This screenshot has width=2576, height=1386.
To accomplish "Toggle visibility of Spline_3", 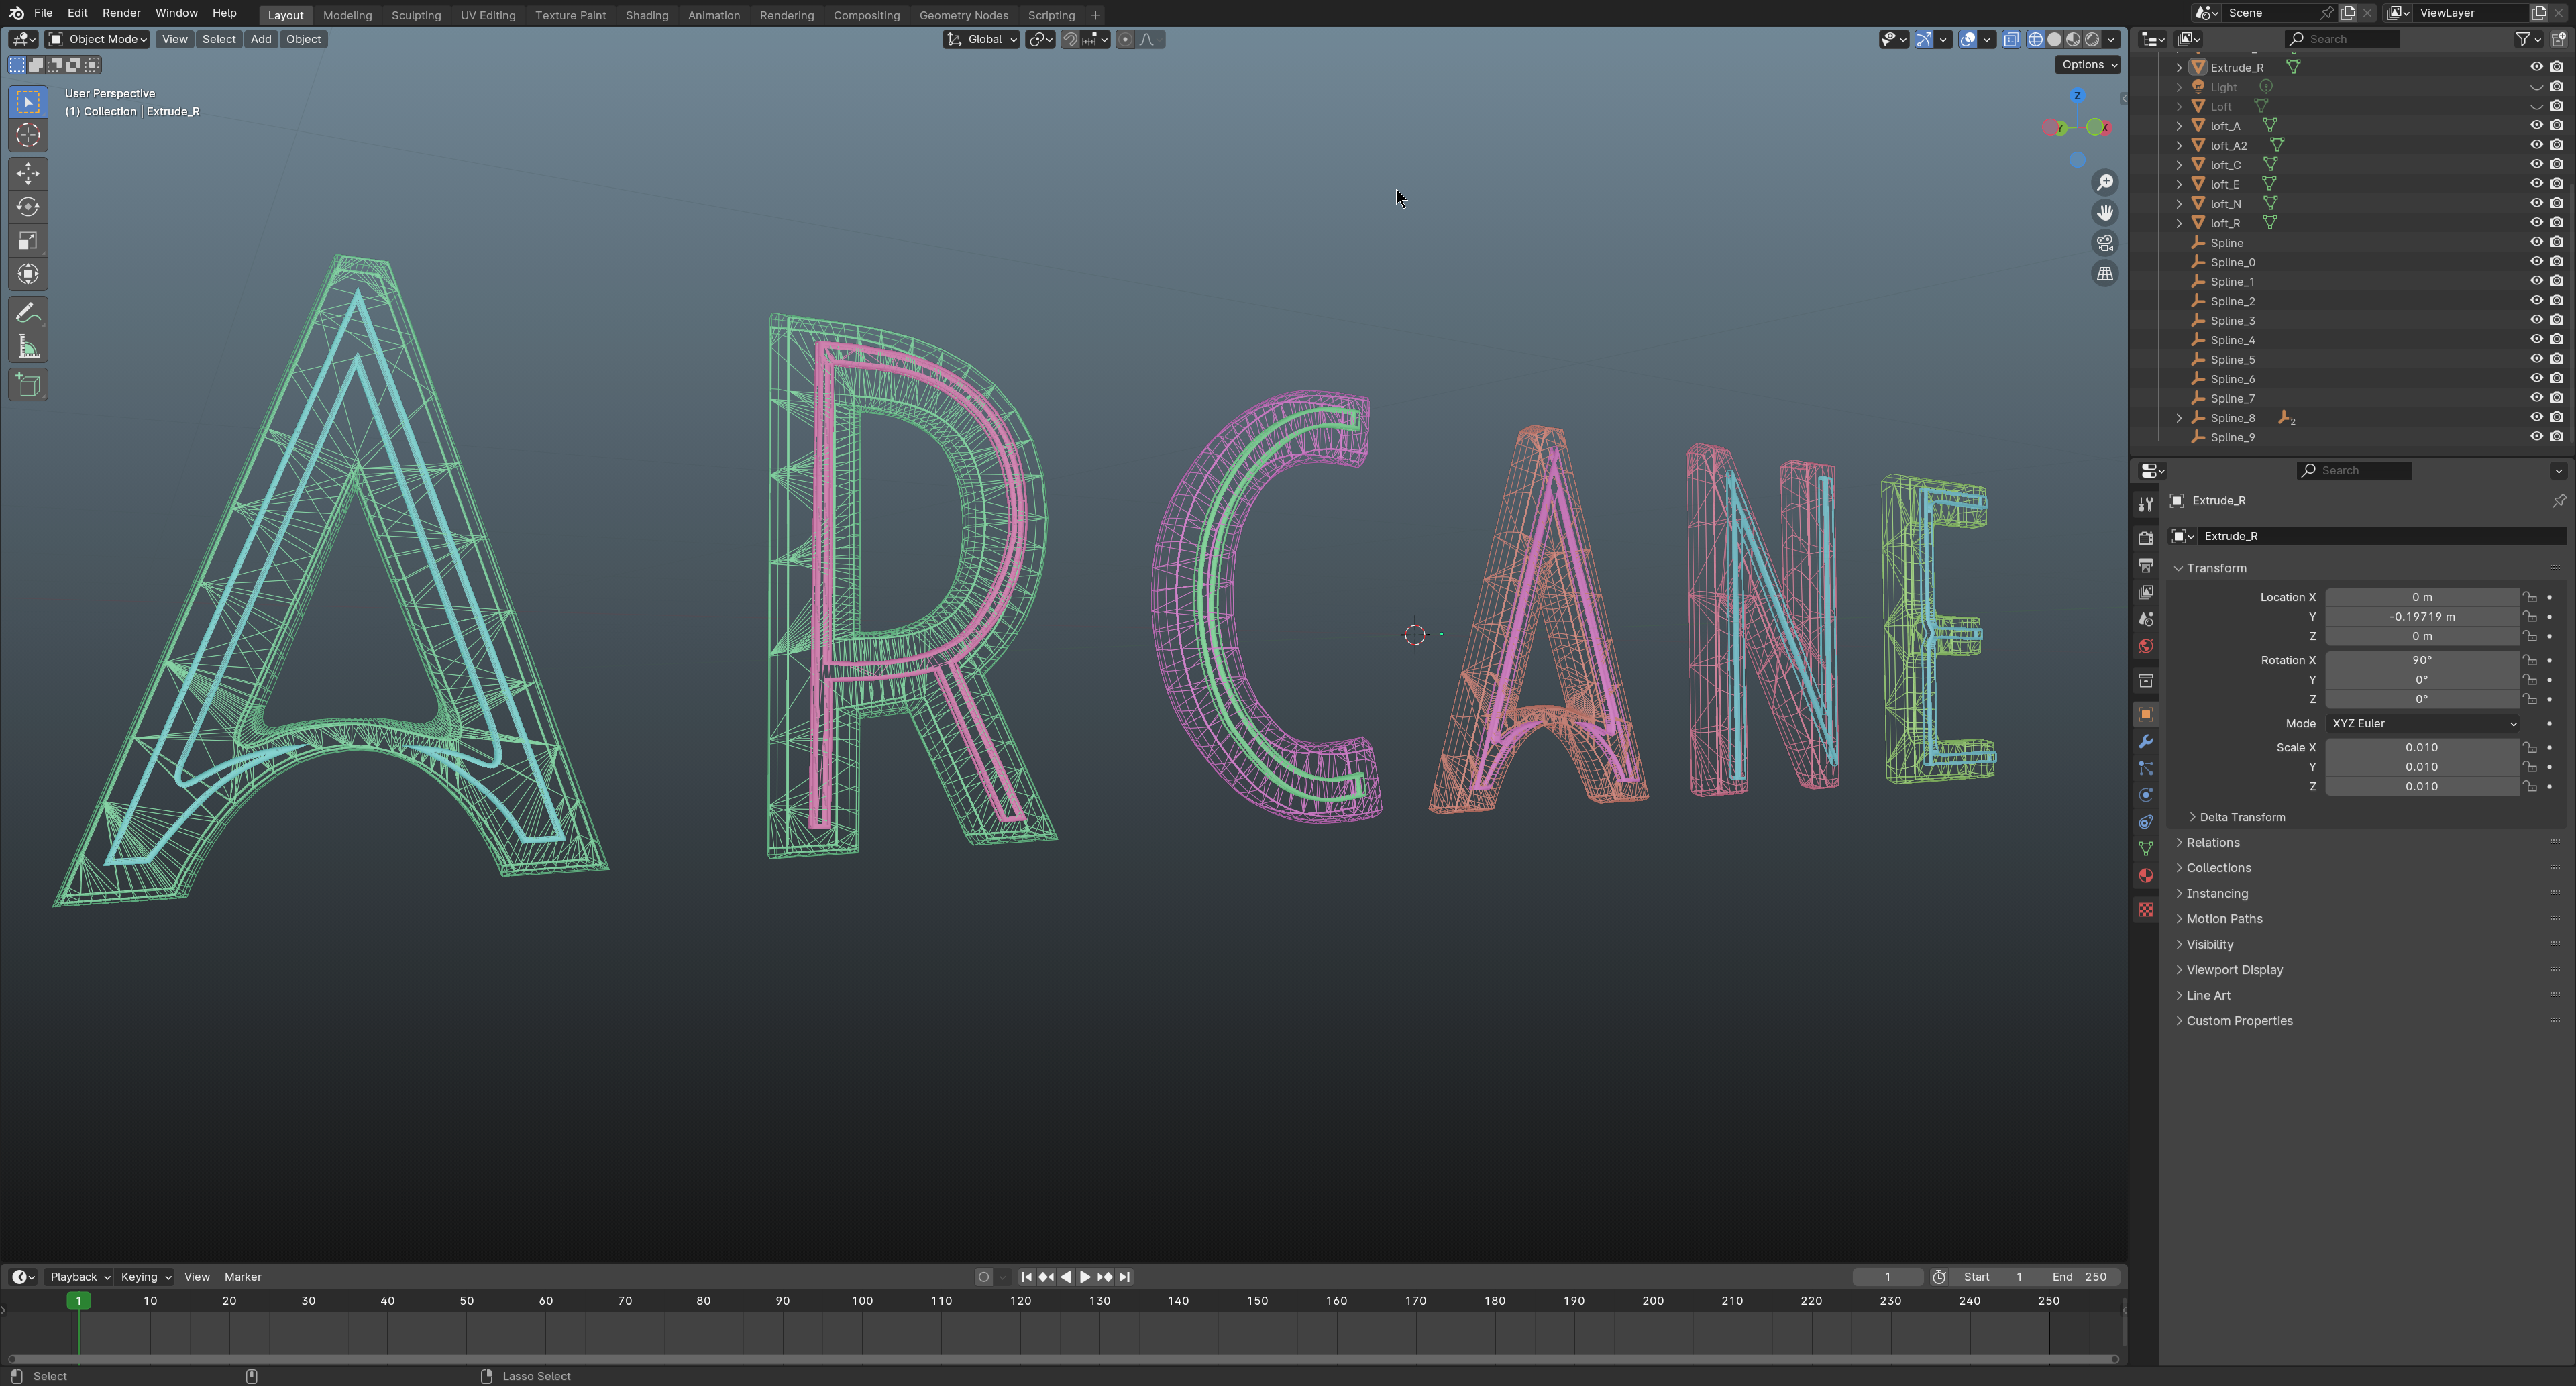I will coord(2536,320).
